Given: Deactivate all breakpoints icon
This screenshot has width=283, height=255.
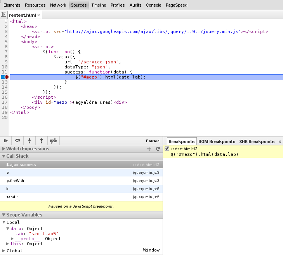Looking at the screenshot, I should point(54,141).
